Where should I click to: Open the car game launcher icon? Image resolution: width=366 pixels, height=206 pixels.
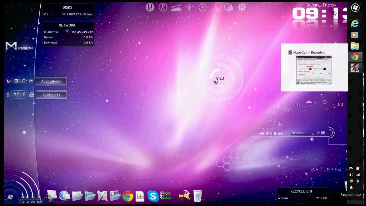[176, 7]
